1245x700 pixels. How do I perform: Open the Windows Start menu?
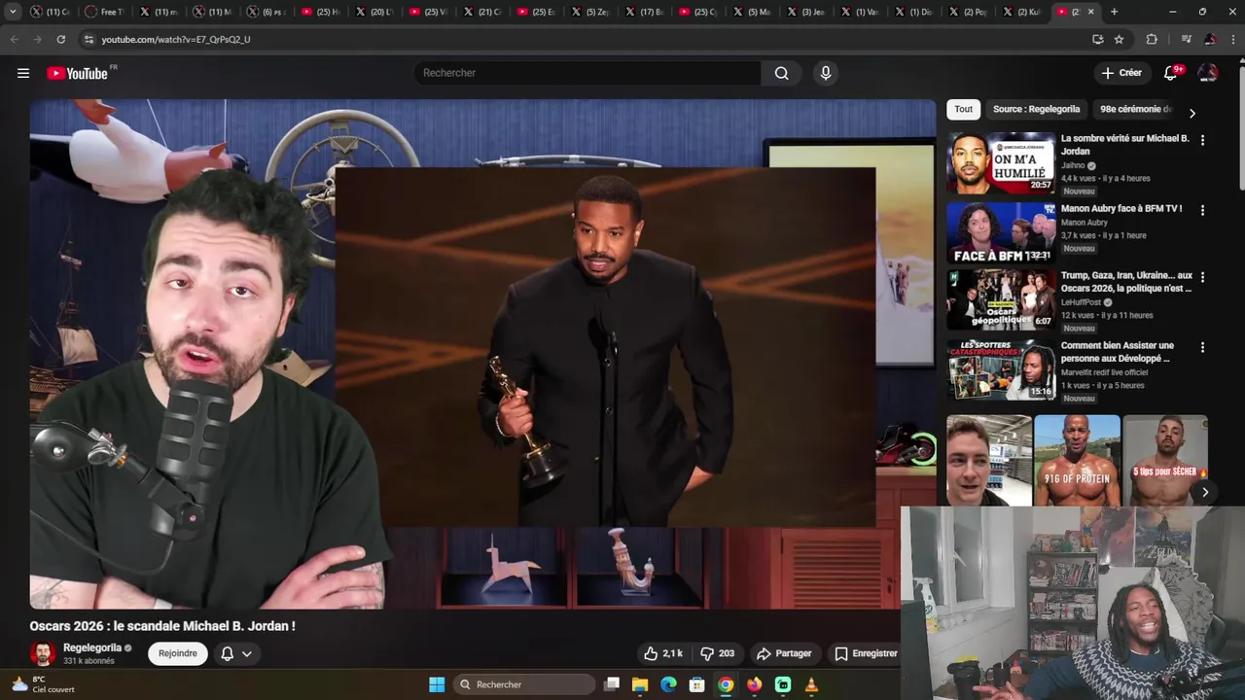point(437,684)
